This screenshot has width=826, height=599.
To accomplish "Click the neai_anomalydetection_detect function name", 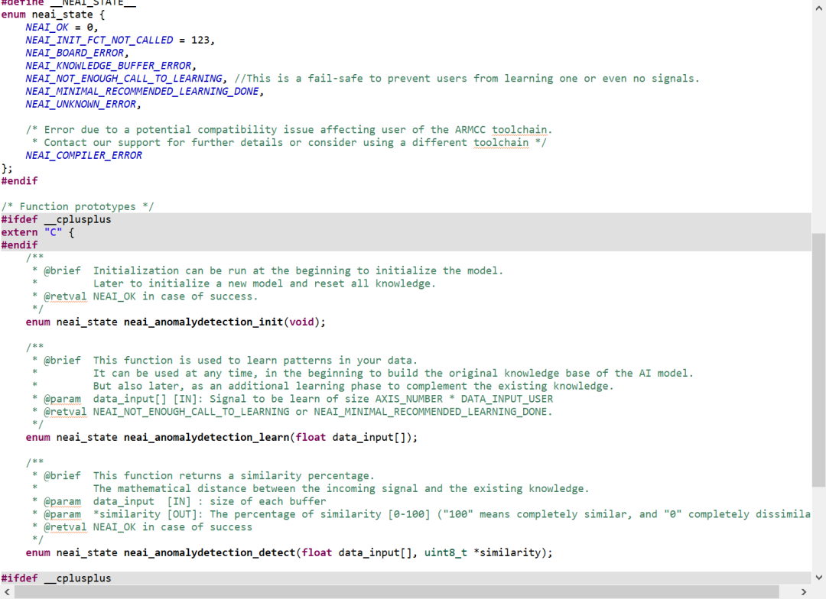I will [209, 552].
